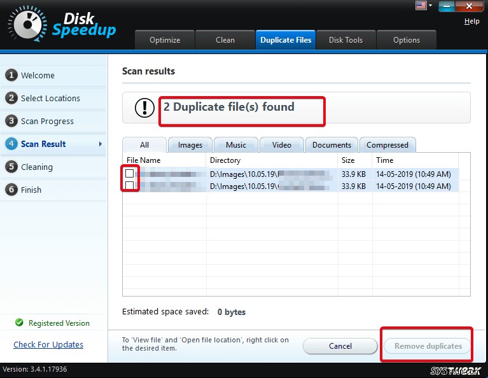Click the step 4 number icon
Viewport: 488px width, 378px height.
11,144
